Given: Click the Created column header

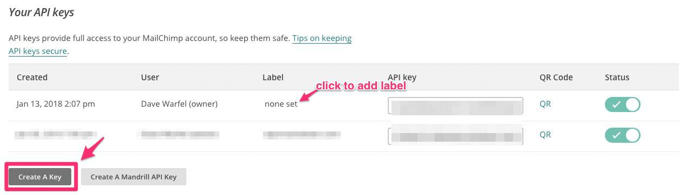Looking at the screenshot, I should click(x=32, y=77).
